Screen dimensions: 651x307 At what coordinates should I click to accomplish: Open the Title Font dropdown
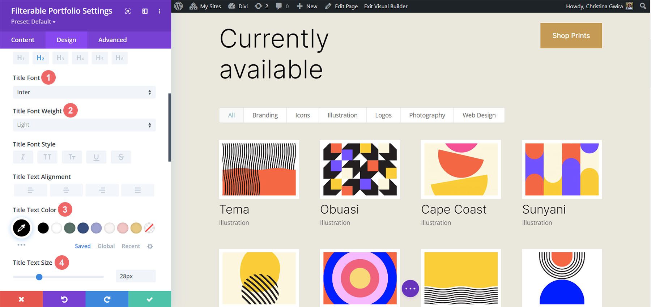(x=84, y=92)
